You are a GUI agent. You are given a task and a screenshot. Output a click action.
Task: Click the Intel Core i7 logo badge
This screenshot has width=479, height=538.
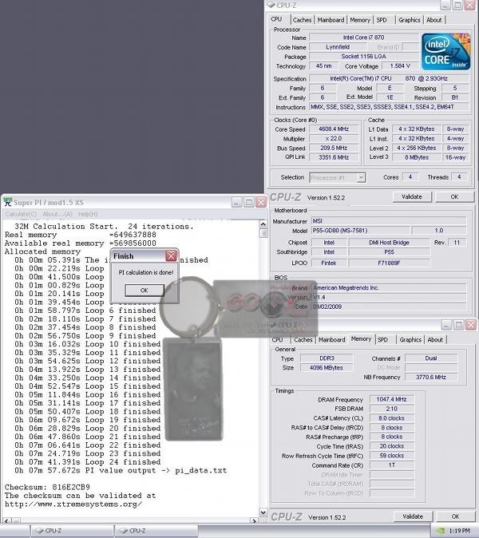[x=445, y=51]
